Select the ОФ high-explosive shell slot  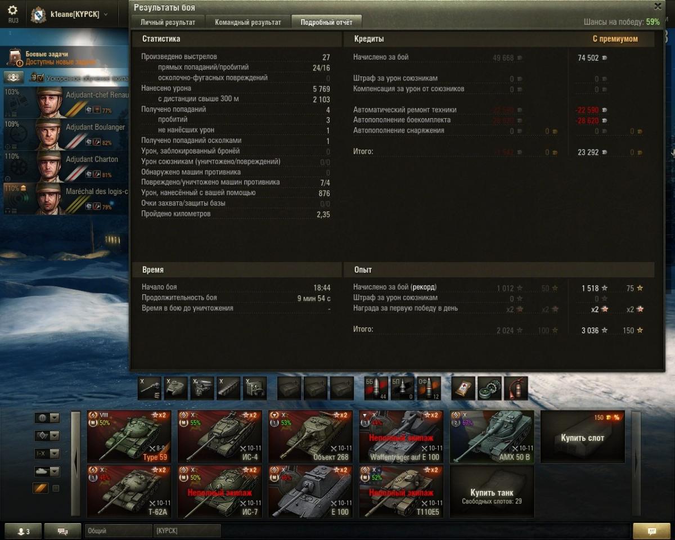[429, 388]
